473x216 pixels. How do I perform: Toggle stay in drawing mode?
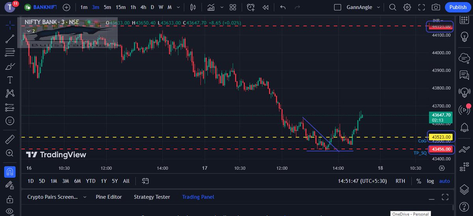click(10, 185)
